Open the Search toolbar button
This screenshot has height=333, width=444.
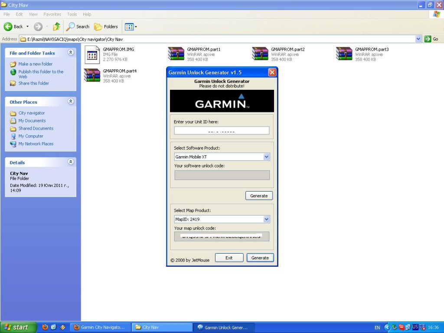(78, 26)
